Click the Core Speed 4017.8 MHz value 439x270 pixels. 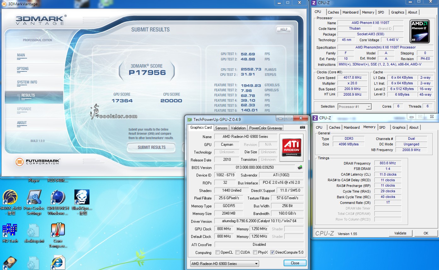pyautogui.click(x=353, y=78)
